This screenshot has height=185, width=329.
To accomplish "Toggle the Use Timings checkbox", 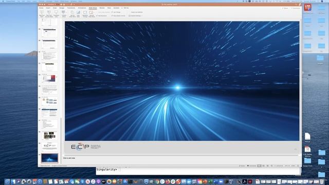I will pos(112,12).
